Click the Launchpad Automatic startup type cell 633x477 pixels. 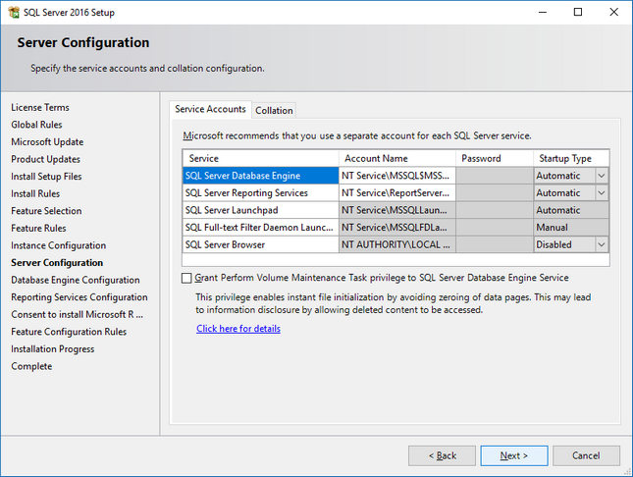571,210
